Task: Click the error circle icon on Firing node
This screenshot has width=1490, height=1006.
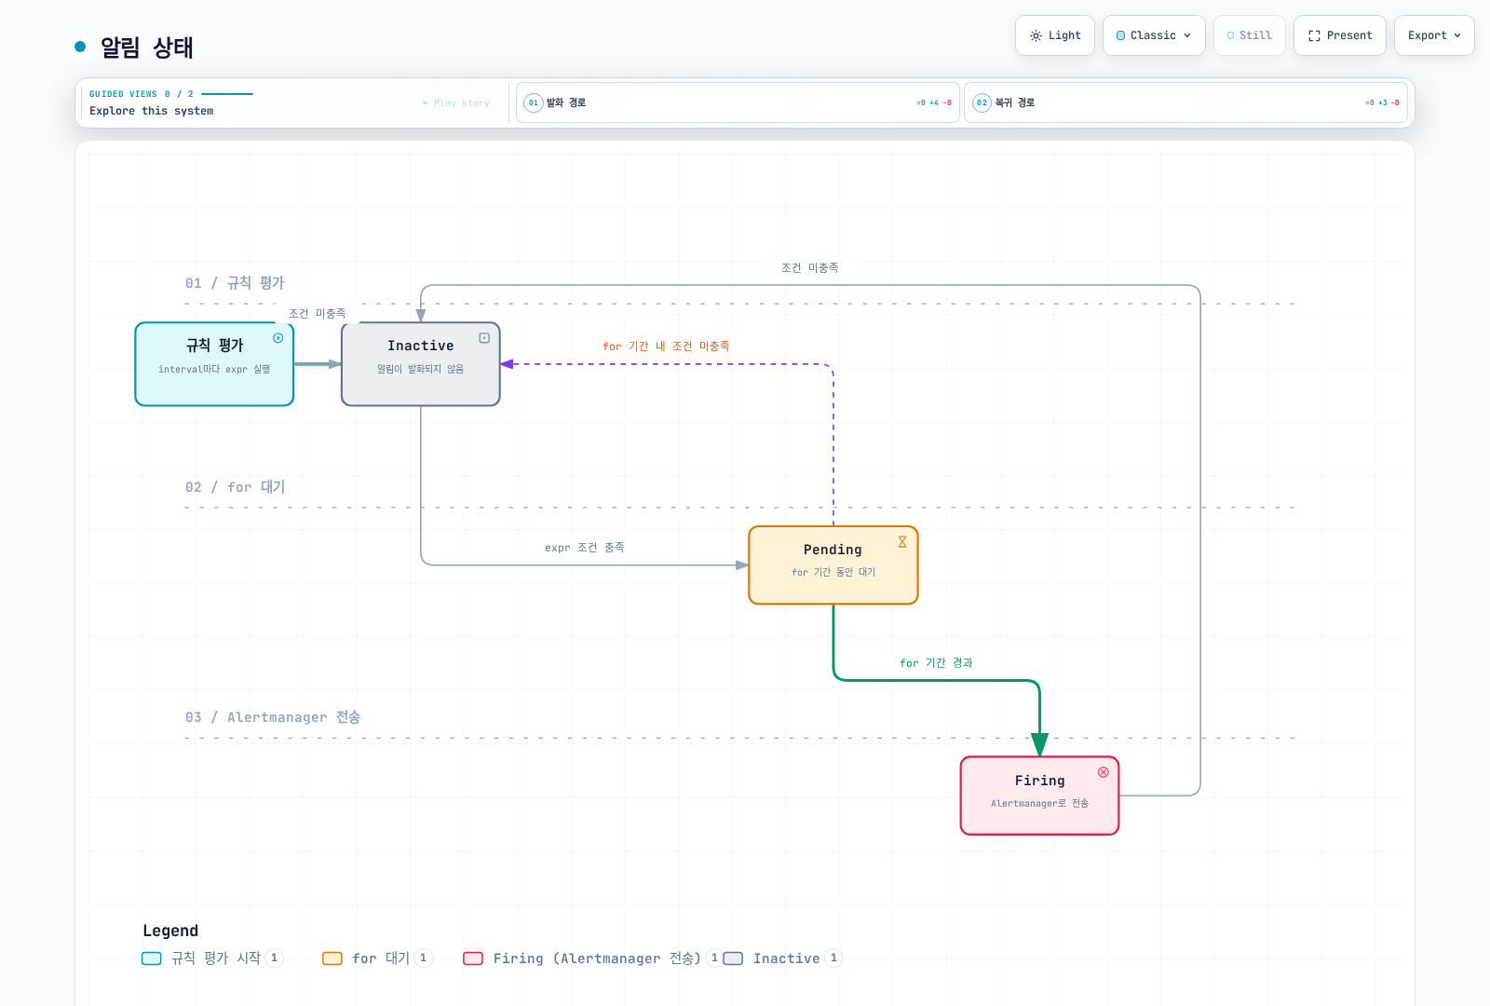Action: pos(1104,772)
